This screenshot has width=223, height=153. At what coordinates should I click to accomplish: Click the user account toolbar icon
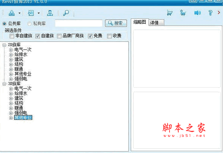50,13
